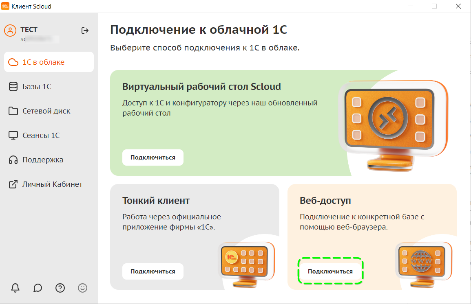
Task: Open the notifications bell icon
Action: [15, 288]
